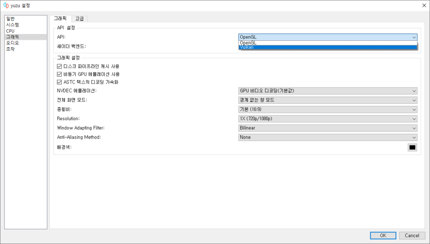
Task: Pick the black 배경색 color swatch
Action: [412, 147]
